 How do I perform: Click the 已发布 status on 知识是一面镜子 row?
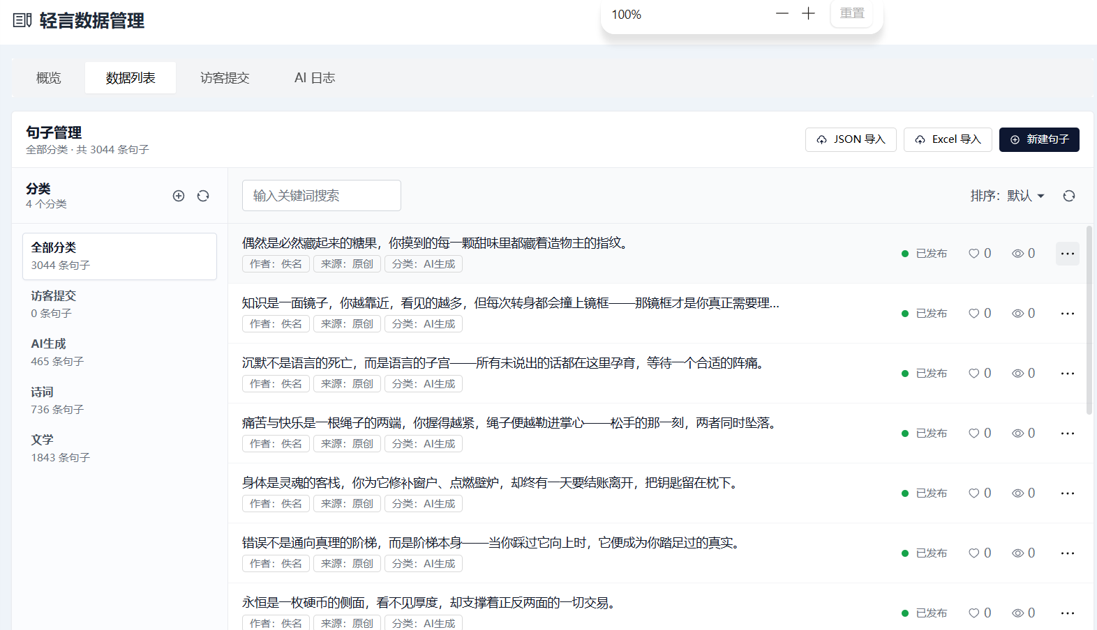(925, 314)
